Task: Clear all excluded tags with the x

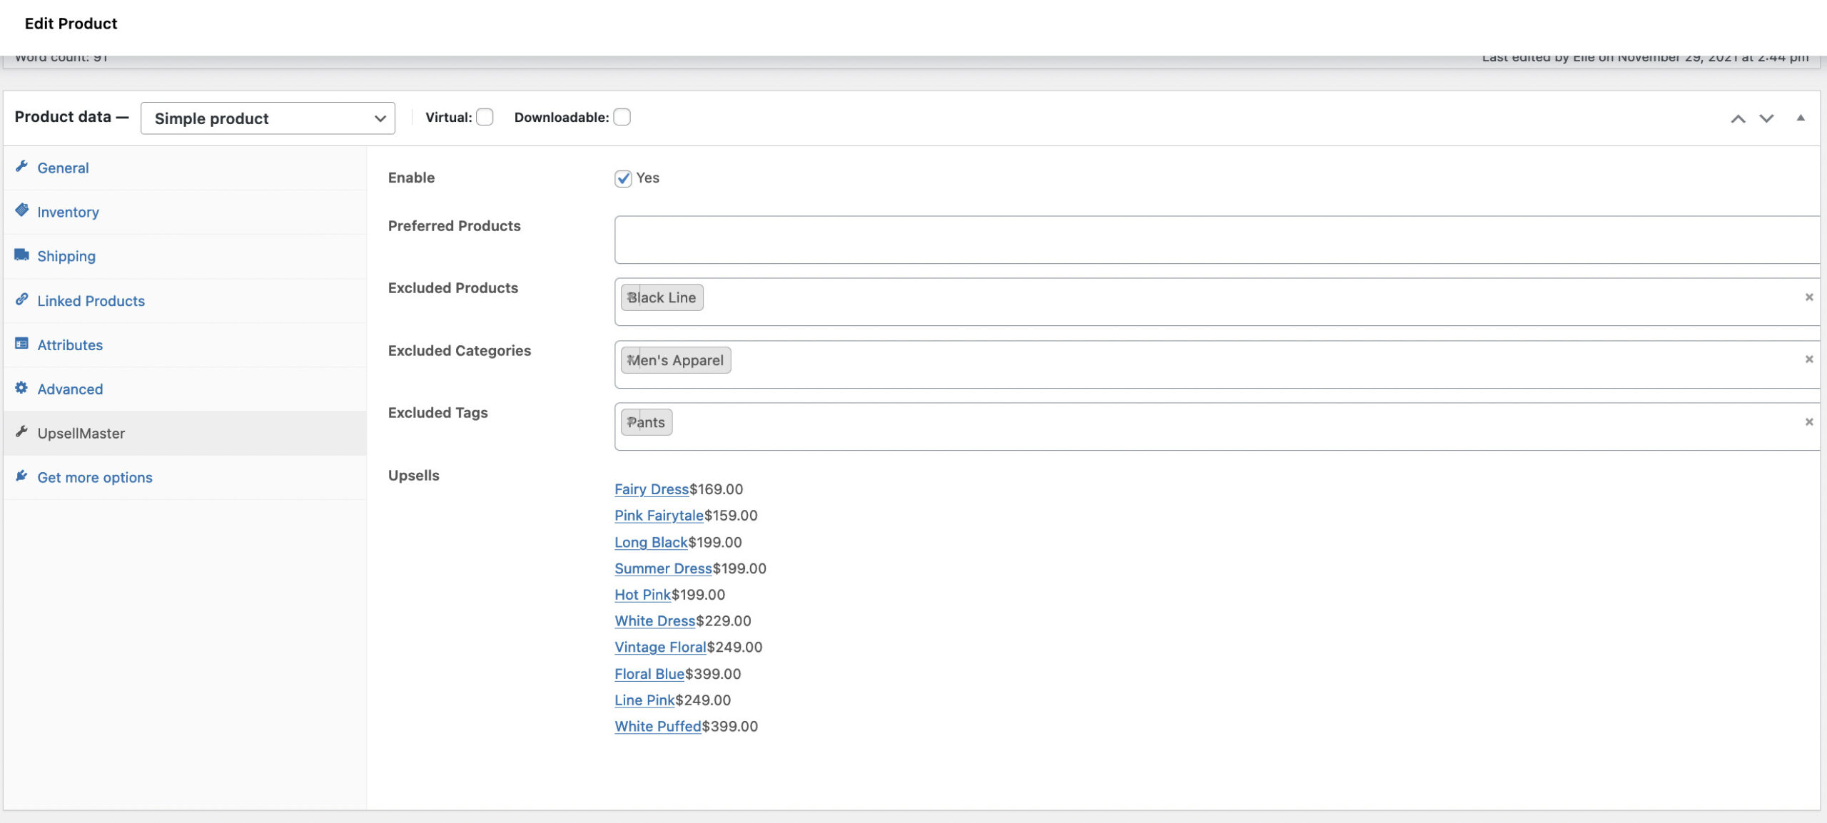Action: 1808,422
